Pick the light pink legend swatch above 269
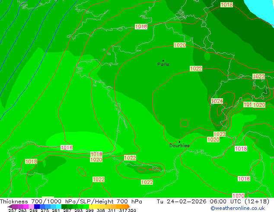 [31, 206]
